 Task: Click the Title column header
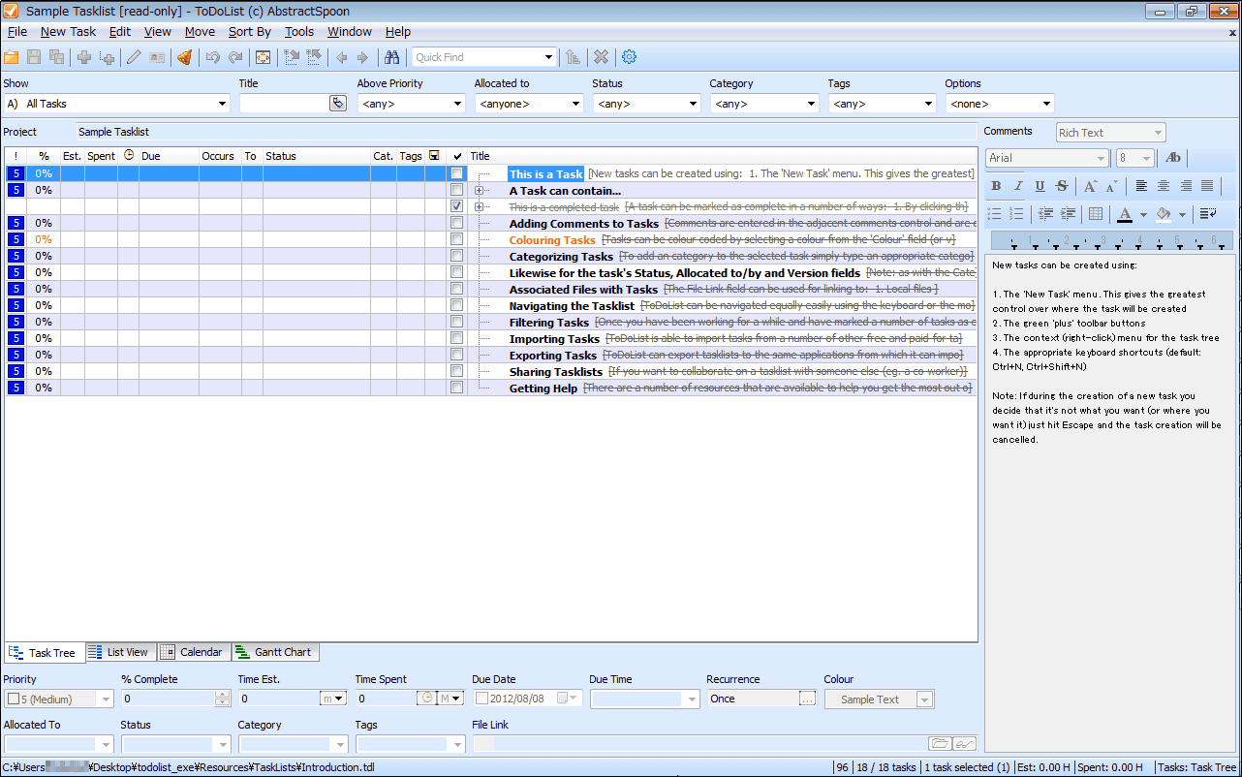722,156
